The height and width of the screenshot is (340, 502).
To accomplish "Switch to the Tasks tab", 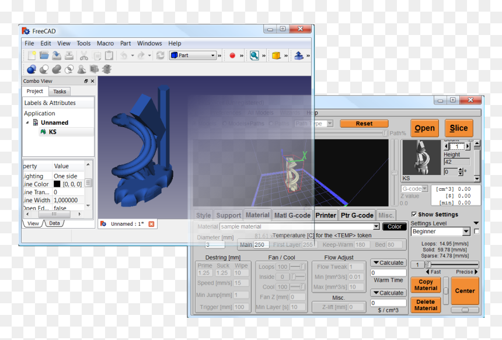I will (x=60, y=92).
